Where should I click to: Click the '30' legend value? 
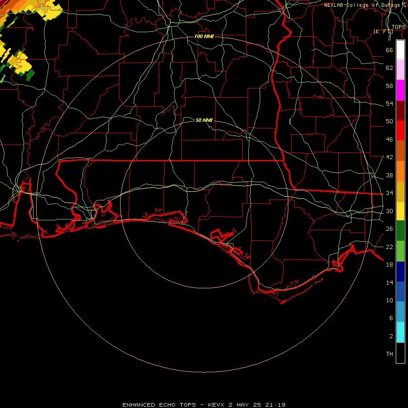click(x=389, y=211)
